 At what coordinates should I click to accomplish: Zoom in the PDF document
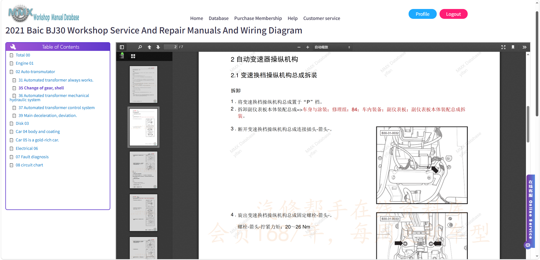[x=308, y=47]
